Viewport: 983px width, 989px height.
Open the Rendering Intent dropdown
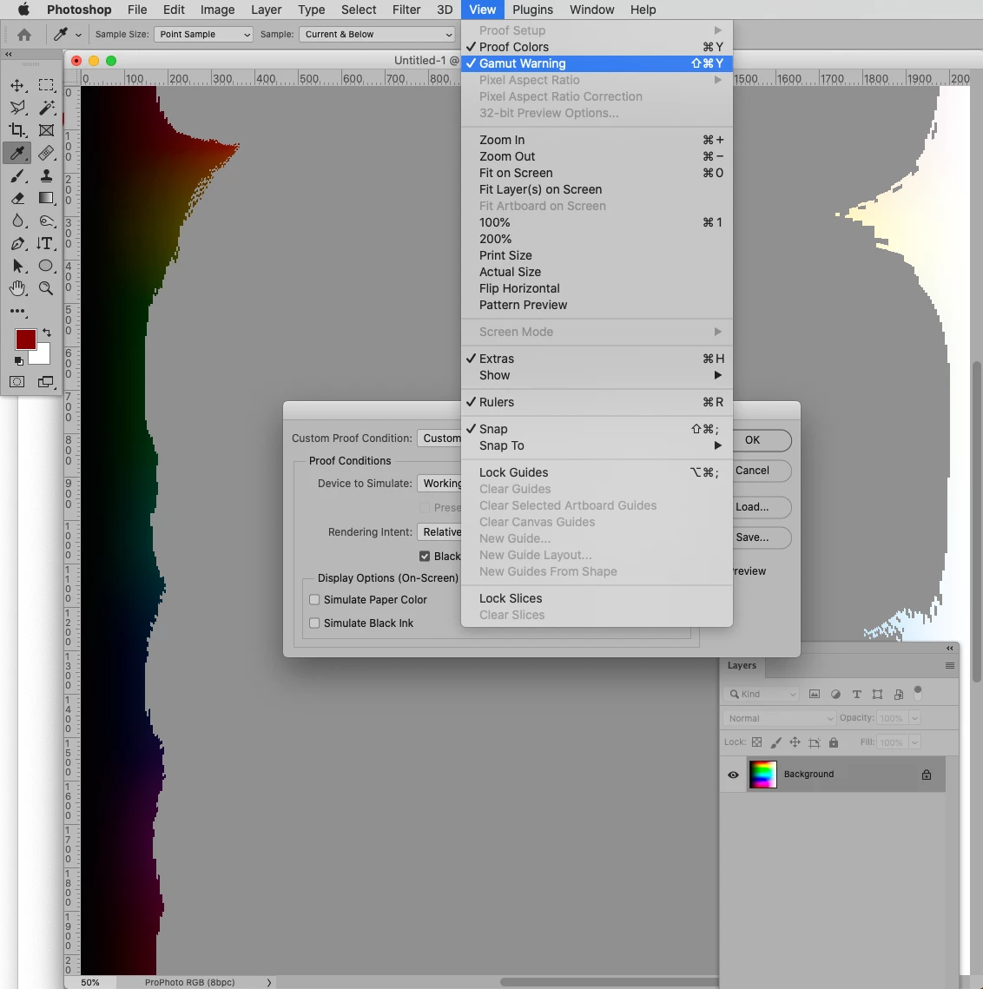439,531
